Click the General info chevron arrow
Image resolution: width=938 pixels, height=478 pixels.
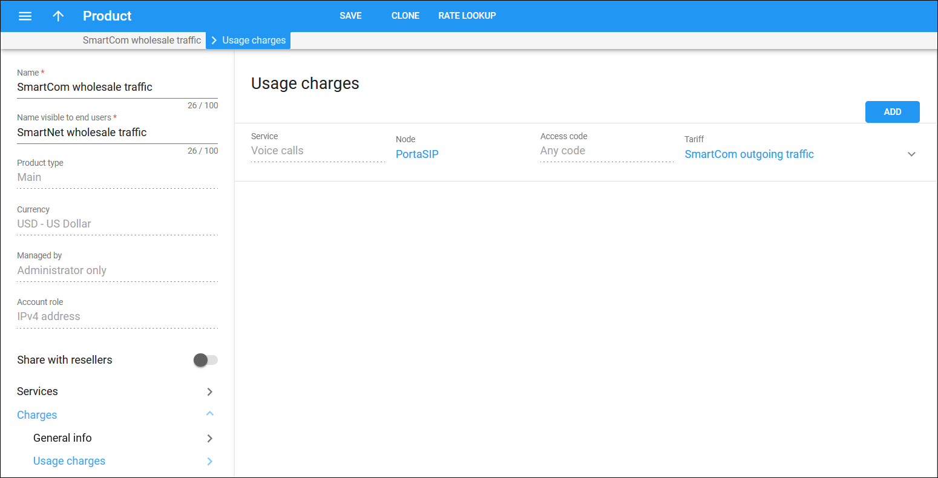point(210,438)
